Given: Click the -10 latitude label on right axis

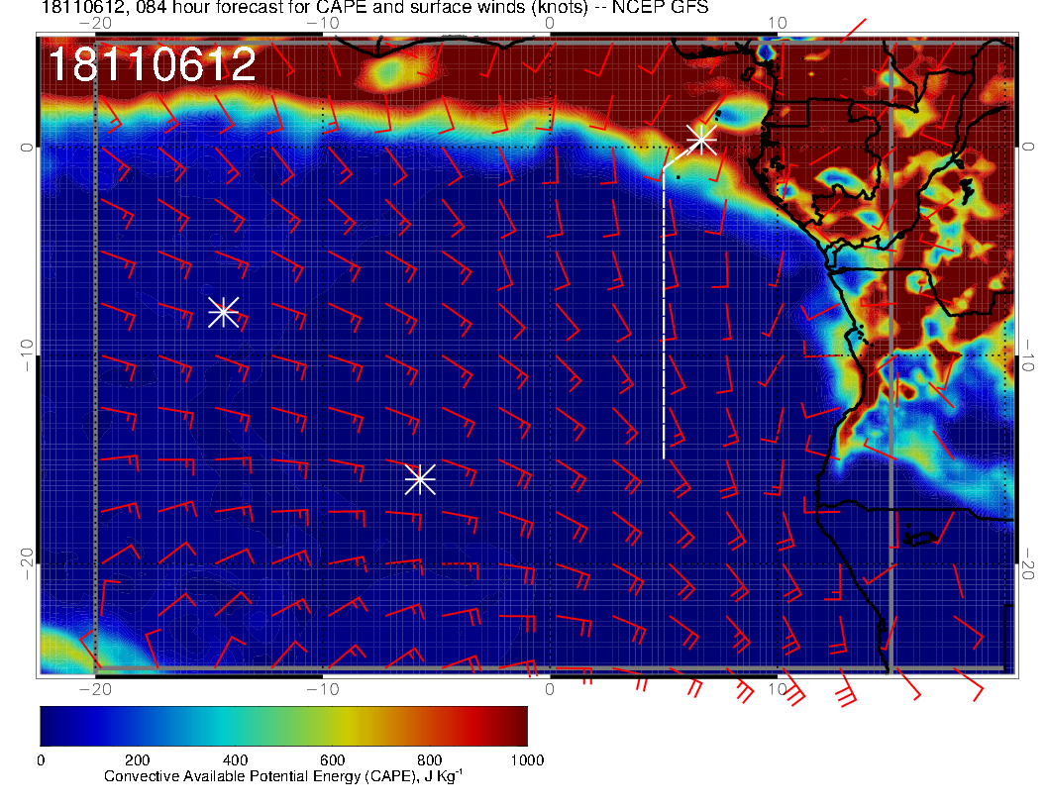Looking at the screenshot, I should [1029, 355].
